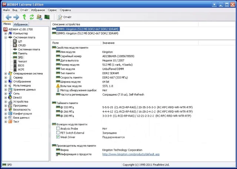Click the Безопасность shield icon
The width and height of the screenshot is (237, 169).
pos(10,110)
